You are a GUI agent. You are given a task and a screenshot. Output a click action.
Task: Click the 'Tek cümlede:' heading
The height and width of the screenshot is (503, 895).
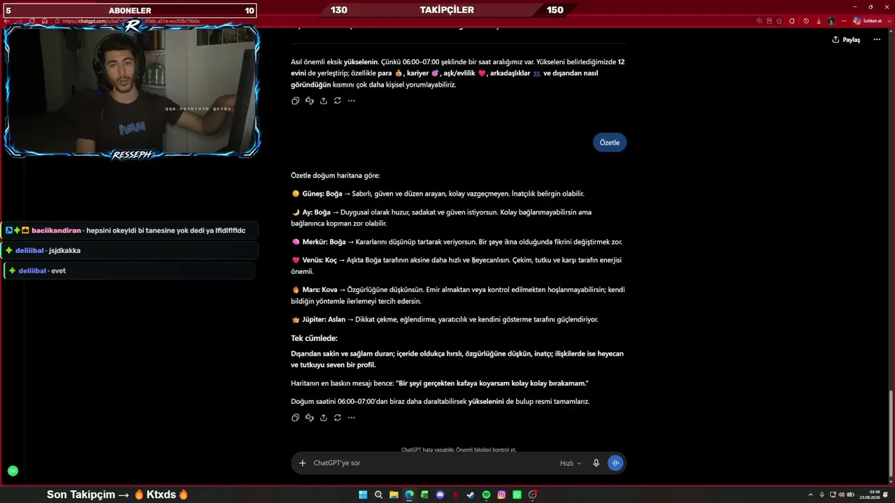[x=314, y=338]
